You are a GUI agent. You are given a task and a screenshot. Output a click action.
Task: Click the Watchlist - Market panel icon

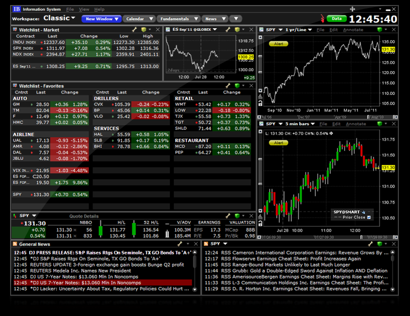click(15, 30)
